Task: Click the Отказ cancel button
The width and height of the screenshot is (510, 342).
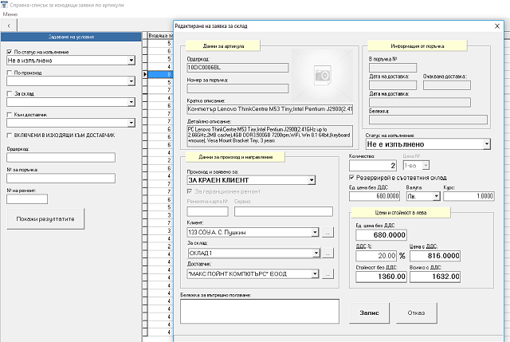Action: pyautogui.click(x=416, y=313)
